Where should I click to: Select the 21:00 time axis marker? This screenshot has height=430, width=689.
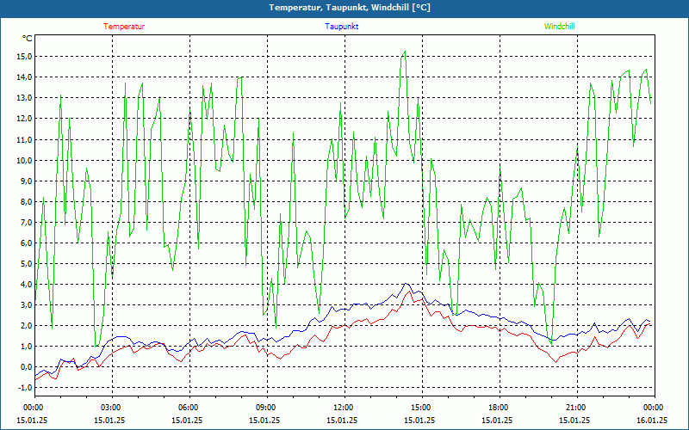(x=575, y=408)
